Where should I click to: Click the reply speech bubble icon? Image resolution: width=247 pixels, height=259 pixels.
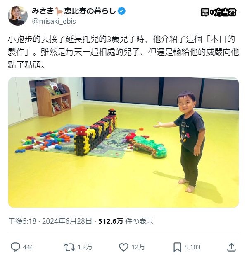coord(15,247)
